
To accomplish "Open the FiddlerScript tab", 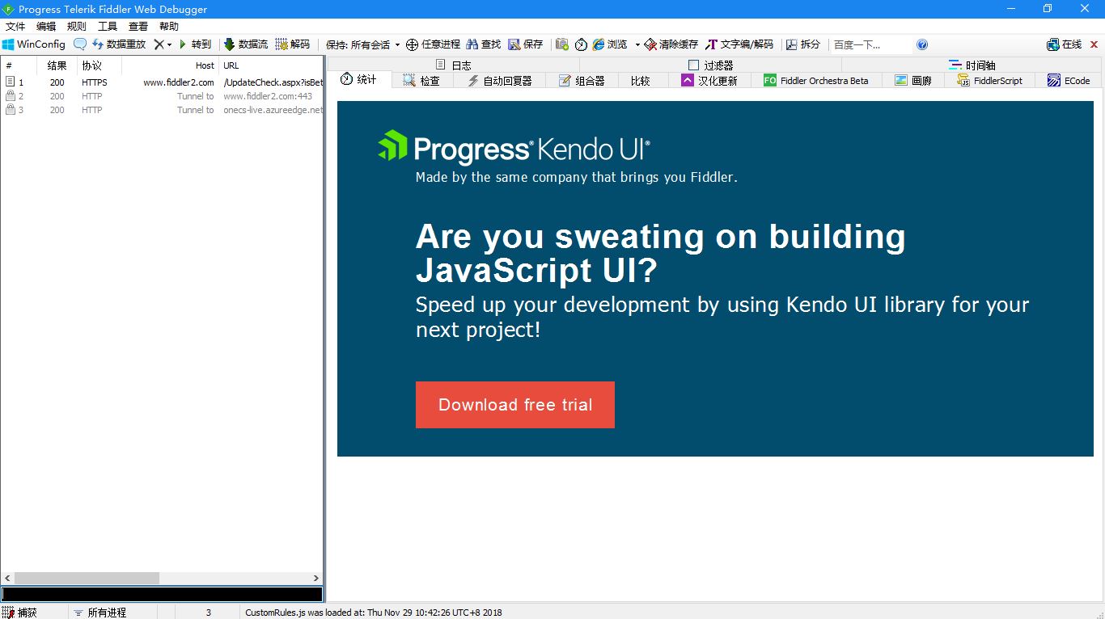I will [x=990, y=80].
